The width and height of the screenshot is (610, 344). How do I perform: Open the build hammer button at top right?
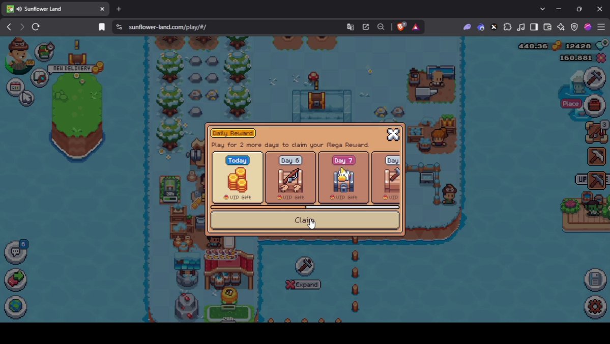coord(594,78)
